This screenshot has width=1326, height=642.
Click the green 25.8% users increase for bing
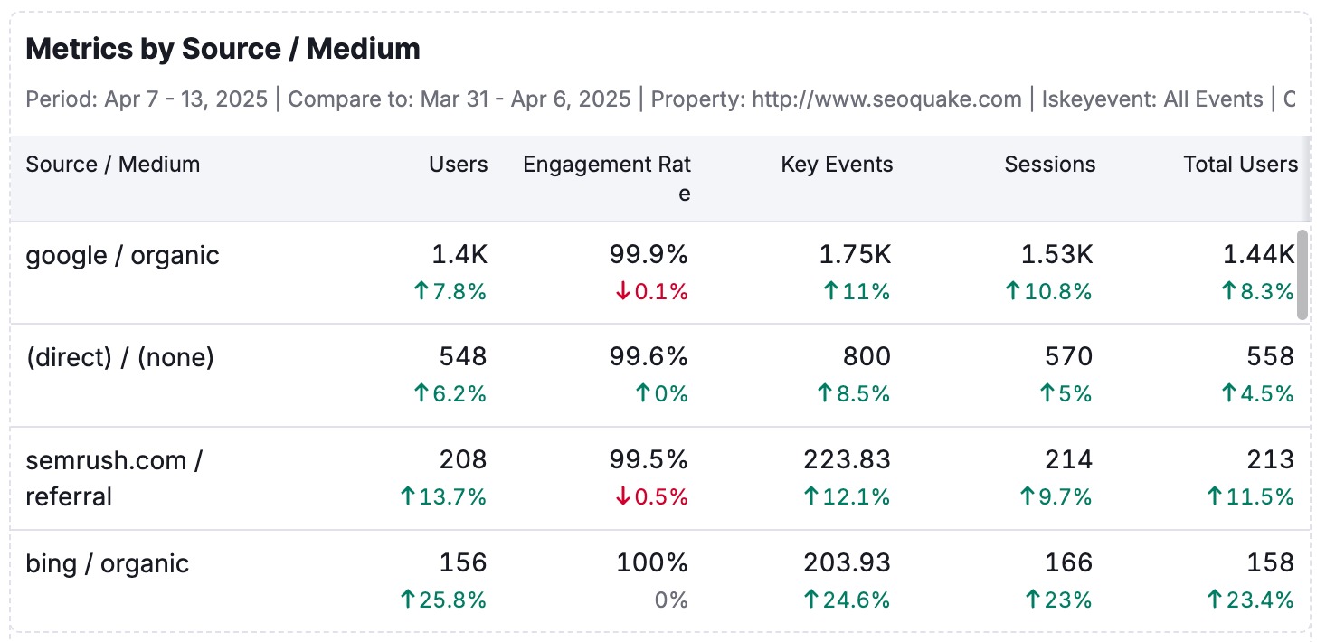(x=443, y=600)
